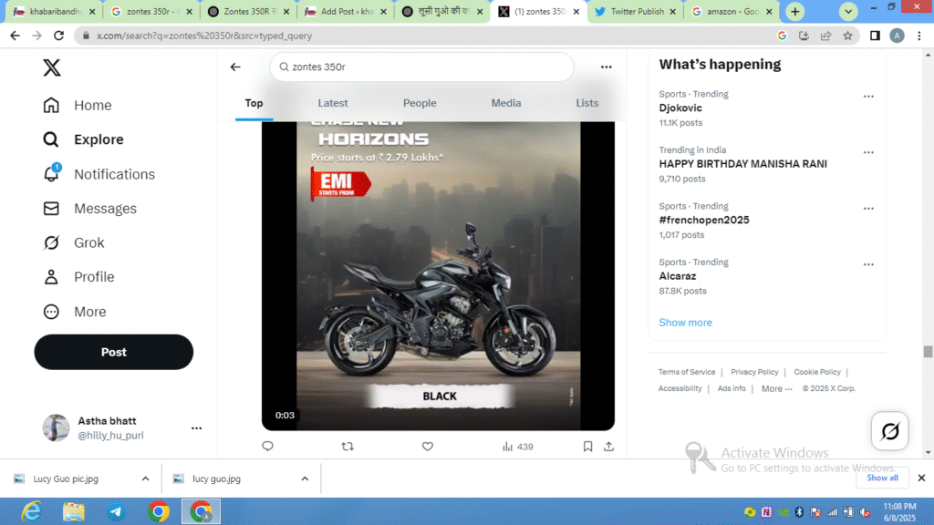Click the zontes 350r search field
This screenshot has width=934, height=525.
pos(421,67)
